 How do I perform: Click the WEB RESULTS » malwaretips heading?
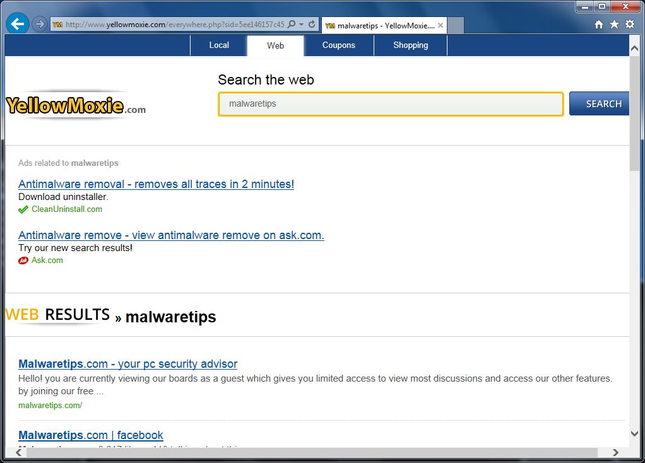click(111, 316)
